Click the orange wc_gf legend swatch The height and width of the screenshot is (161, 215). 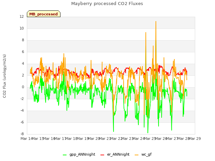click(137, 155)
